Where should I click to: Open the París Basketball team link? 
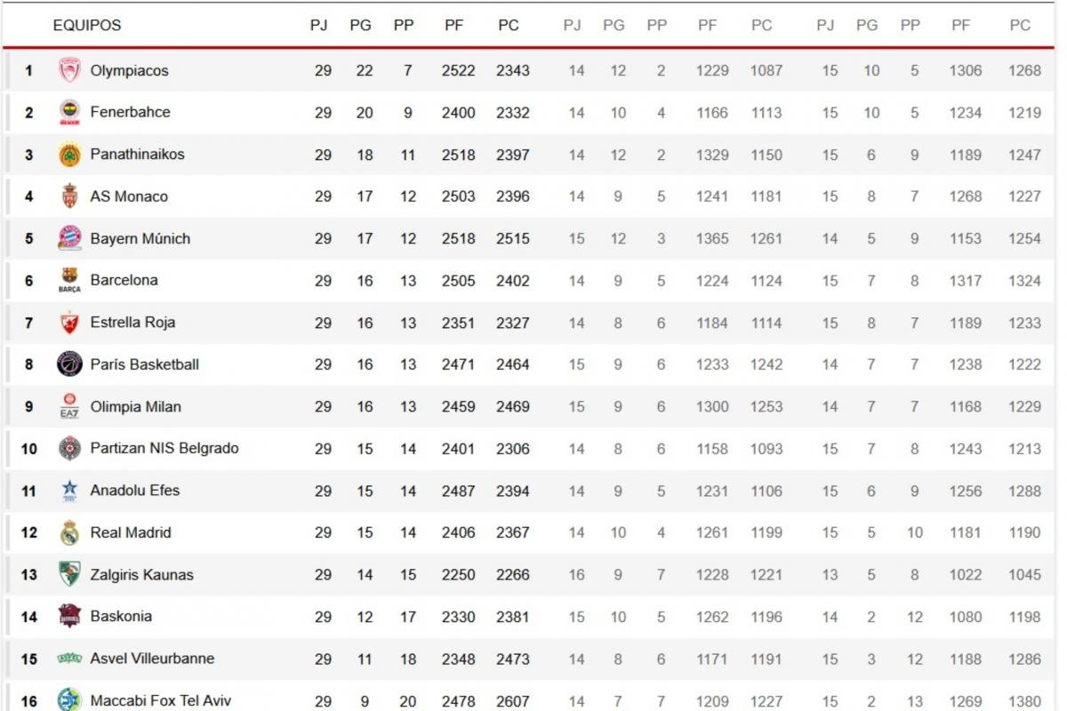coord(144,364)
